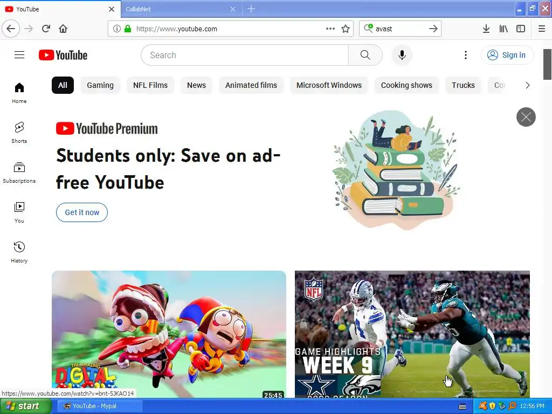Click the avast browser search box
Image resolution: width=552 pixels, height=414 pixels.
[x=399, y=29]
